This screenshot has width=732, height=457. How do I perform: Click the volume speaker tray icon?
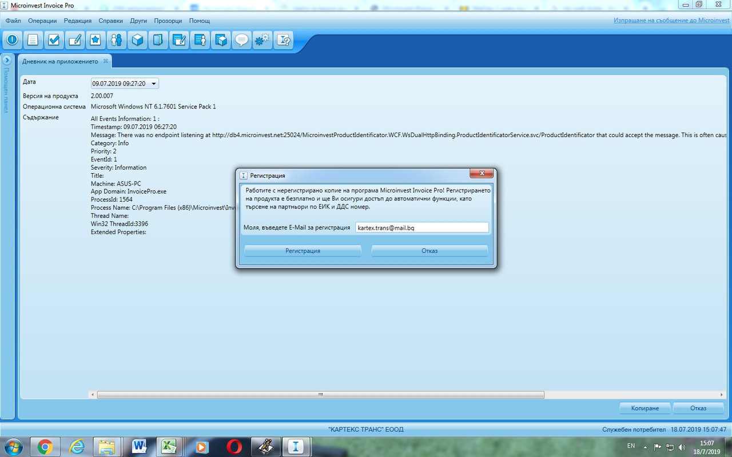pos(682,447)
